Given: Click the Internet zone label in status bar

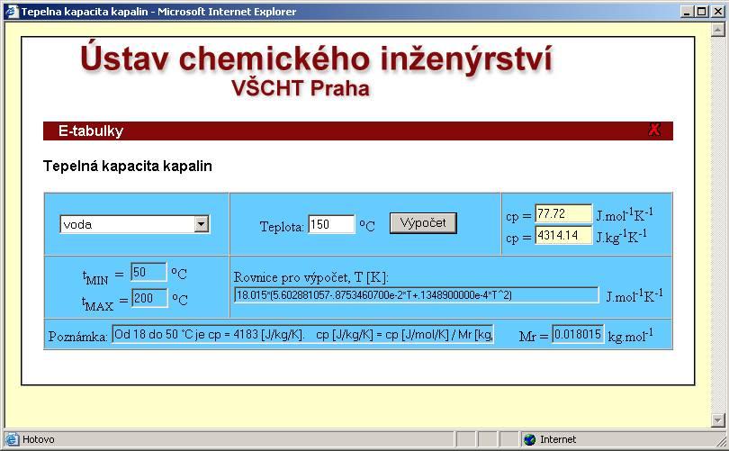Looking at the screenshot, I should click(558, 439).
